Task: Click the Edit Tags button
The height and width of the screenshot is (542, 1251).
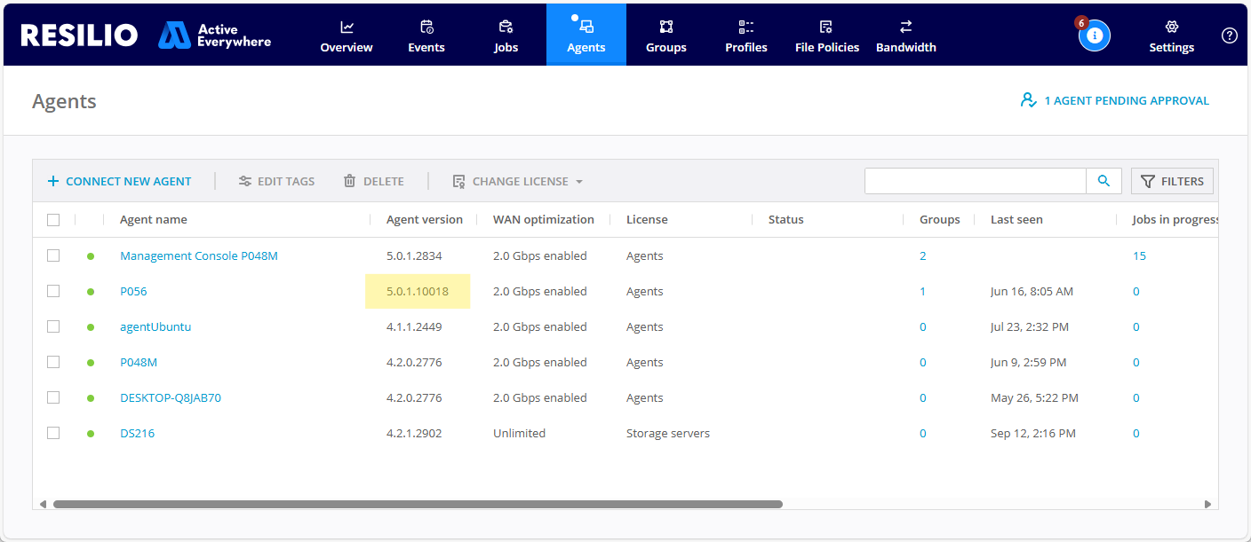Action: [276, 181]
